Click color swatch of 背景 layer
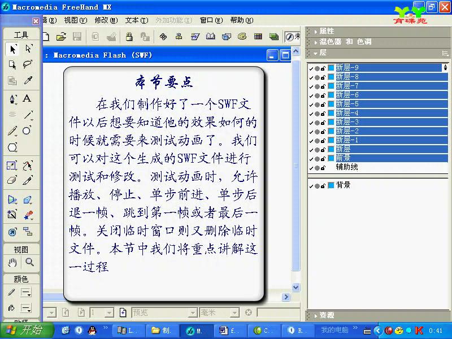The width and height of the screenshot is (452, 339). [331, 185]
